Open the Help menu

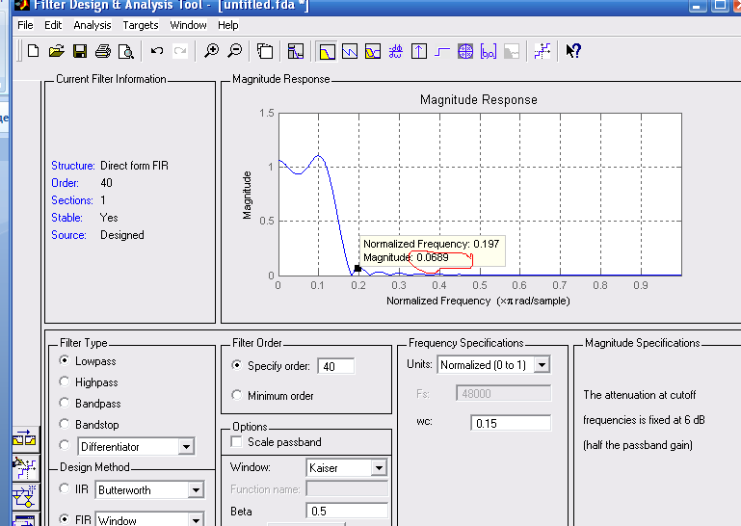tap(227, 25)
